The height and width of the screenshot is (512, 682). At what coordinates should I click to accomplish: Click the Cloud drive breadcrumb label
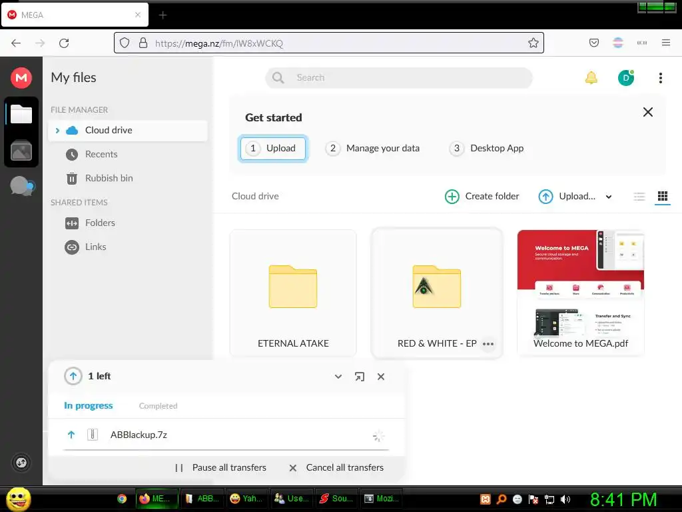(255, 197)
